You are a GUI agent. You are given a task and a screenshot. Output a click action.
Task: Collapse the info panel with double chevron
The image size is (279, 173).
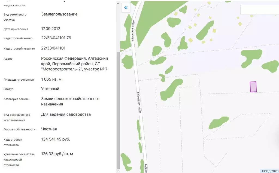126,7
